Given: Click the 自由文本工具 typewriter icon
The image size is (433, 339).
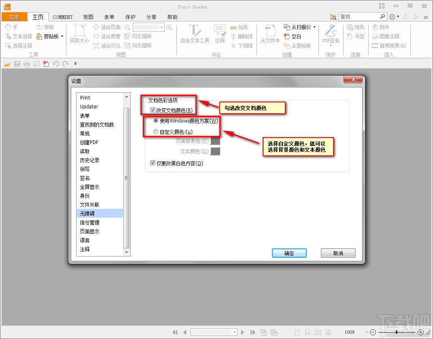Looking at the screenshot, I should tap(195, 34).
